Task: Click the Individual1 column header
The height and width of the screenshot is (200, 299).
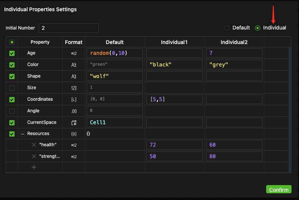Action: (174, 42)
